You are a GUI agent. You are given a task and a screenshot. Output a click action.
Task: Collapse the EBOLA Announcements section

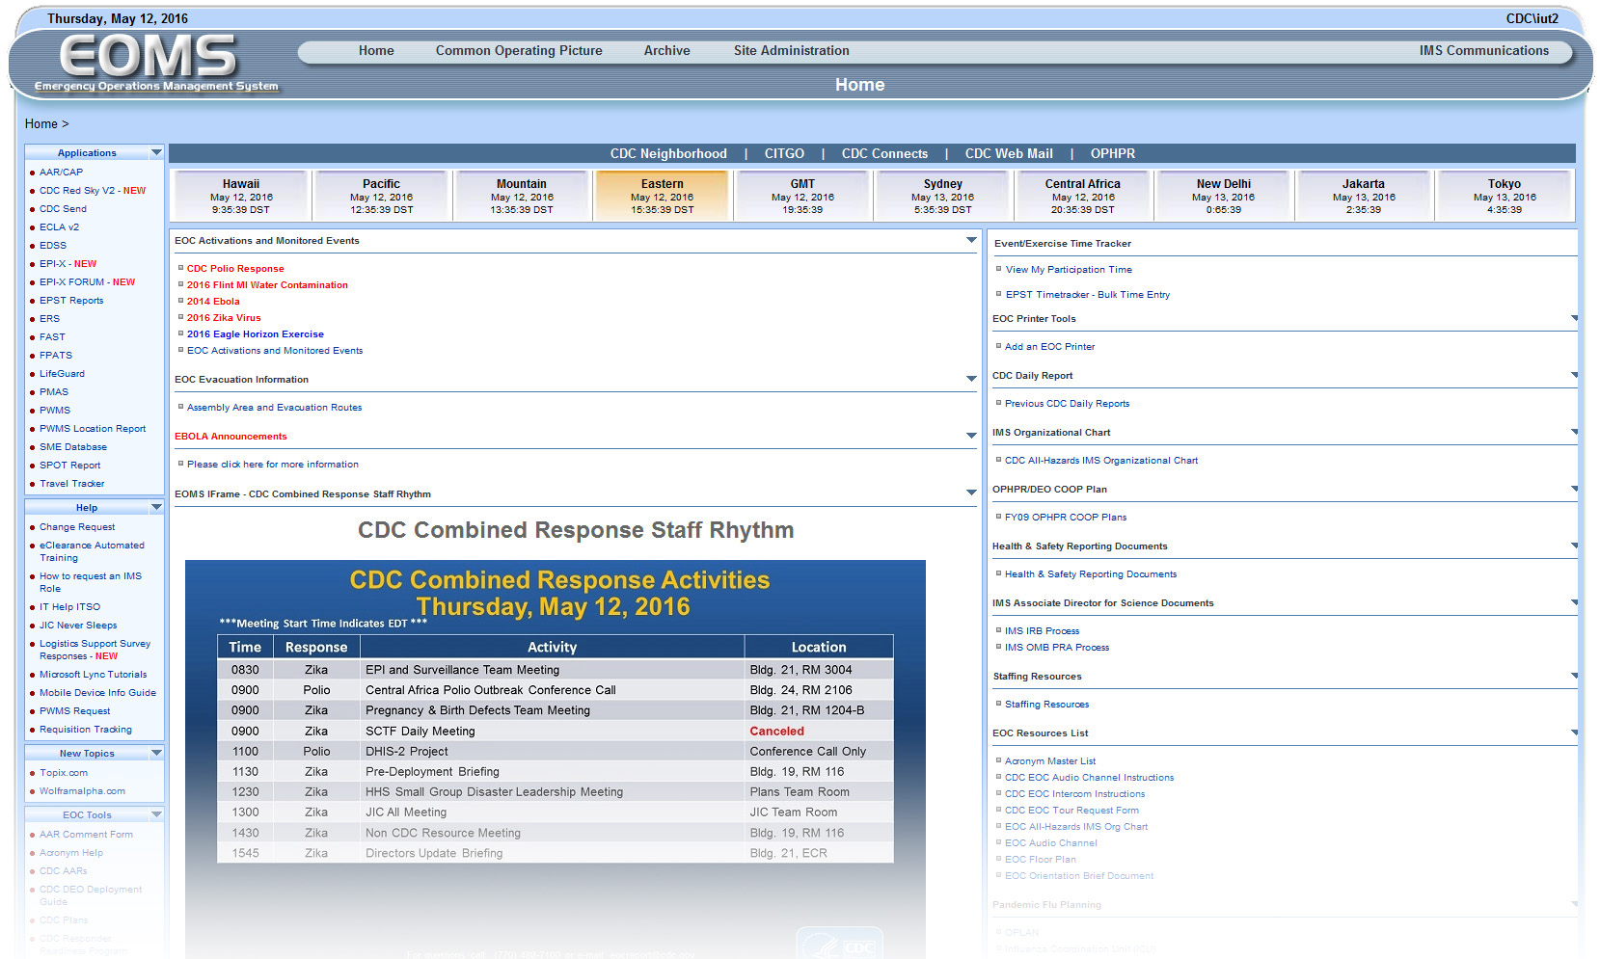click(x=971, y=437)
